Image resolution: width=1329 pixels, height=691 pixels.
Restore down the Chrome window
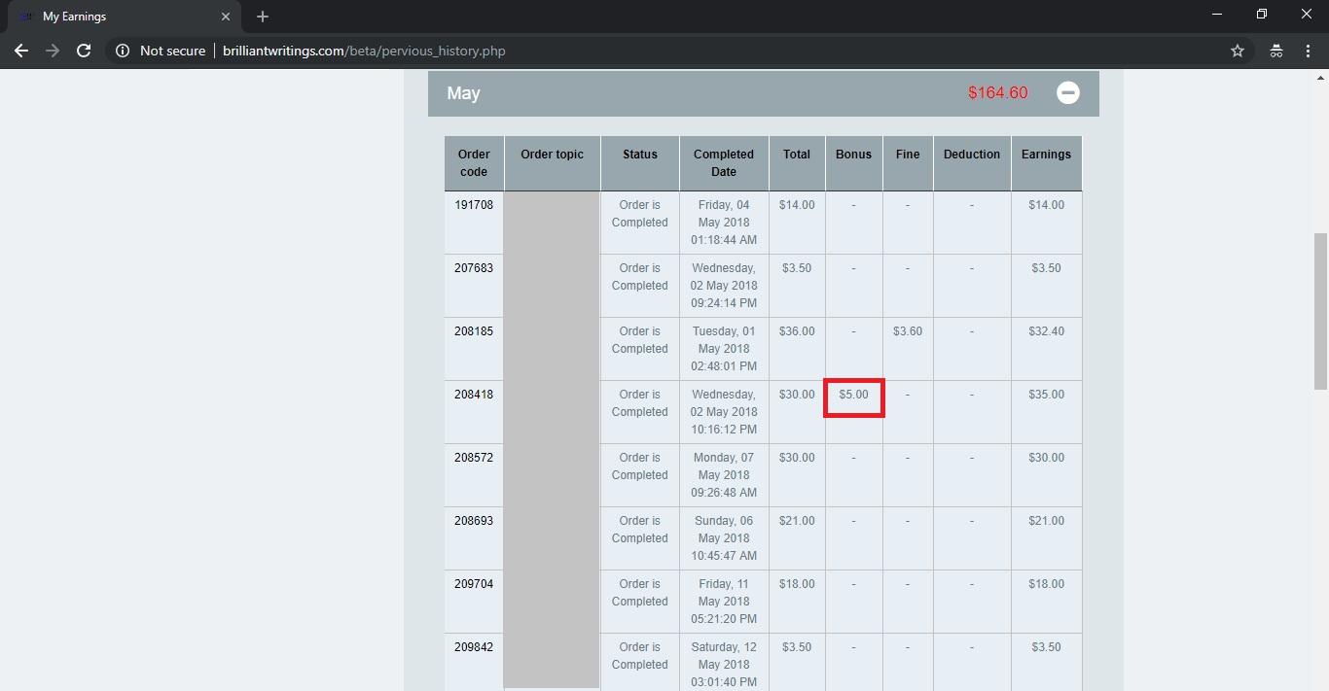point(1262,15)
